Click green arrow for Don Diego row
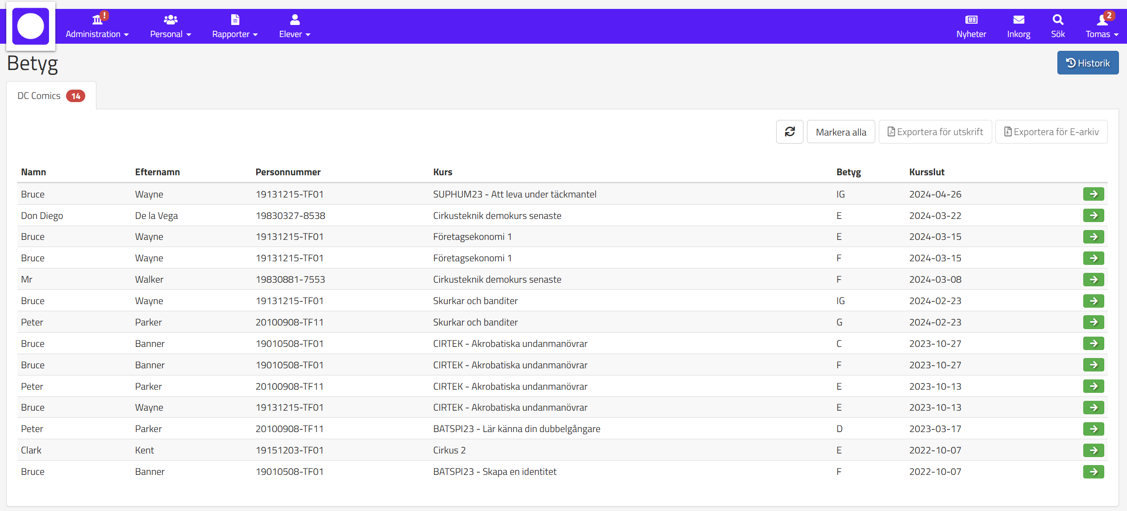Viewport: 1127px width, 511px height. [x=1093, y=216]
